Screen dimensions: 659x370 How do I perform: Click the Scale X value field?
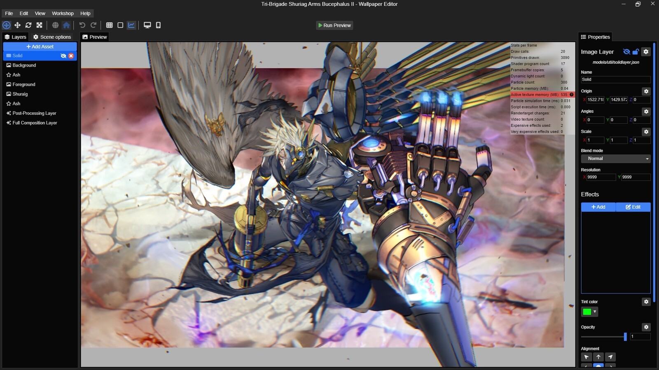tap(595, 140)
